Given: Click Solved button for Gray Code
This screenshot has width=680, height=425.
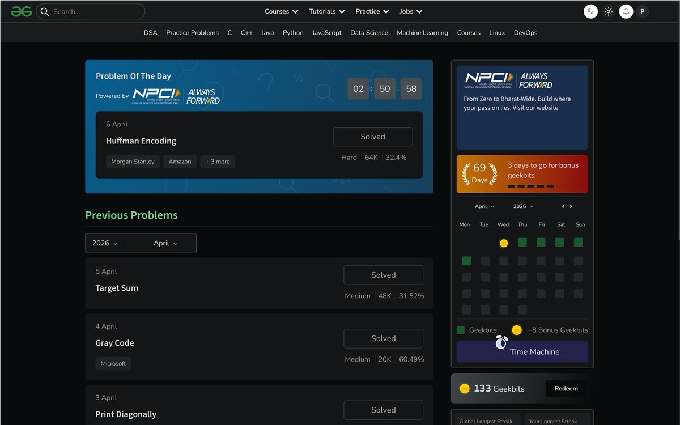Looking at the screenshot, I should (x=384, y=338).
